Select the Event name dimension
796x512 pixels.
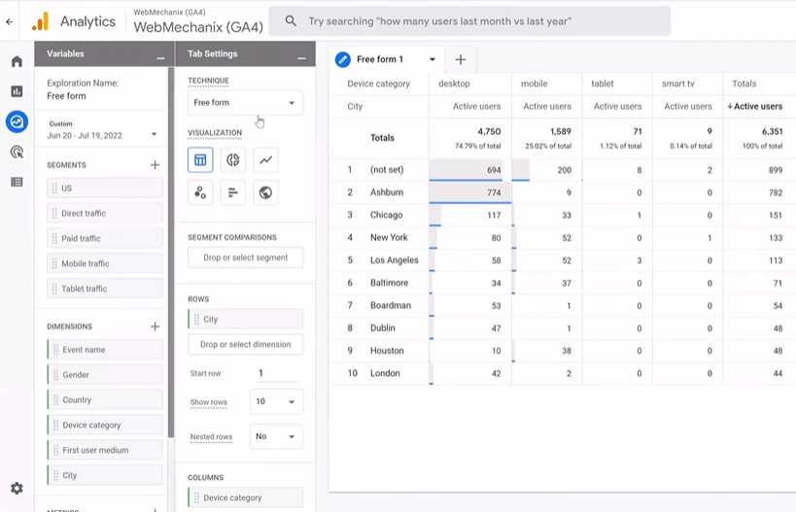105,350
